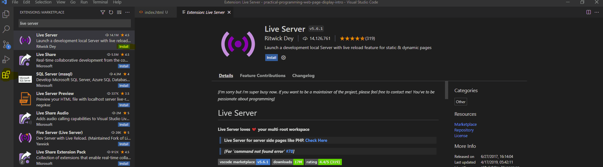Open the Help menu

click(x=117, y=2)
